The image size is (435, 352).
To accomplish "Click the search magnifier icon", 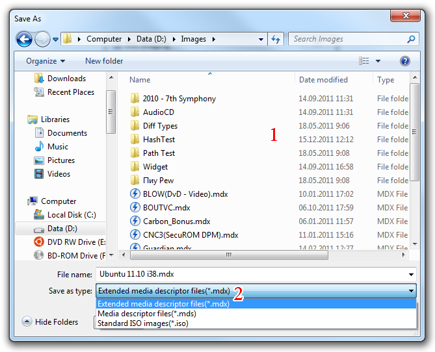I will tap(411, 39).
